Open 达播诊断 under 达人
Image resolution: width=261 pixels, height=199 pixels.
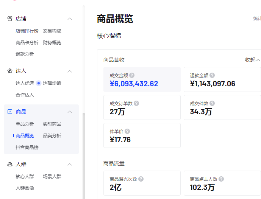coord(52,83)
